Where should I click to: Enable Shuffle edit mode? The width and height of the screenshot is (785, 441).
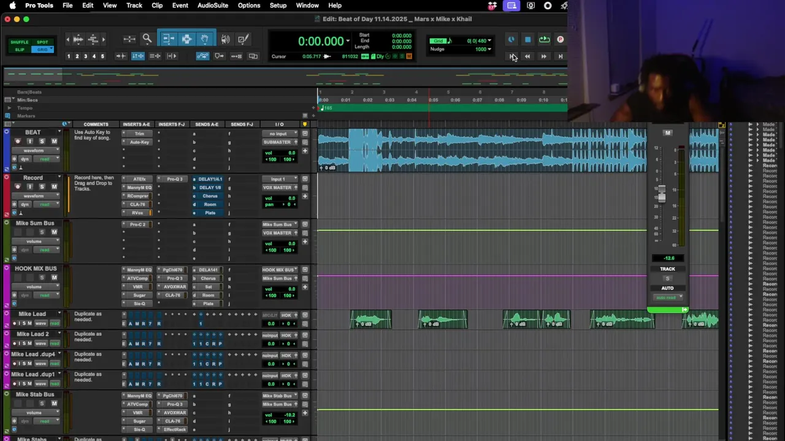pyautogui.click(x=20, y=42)
